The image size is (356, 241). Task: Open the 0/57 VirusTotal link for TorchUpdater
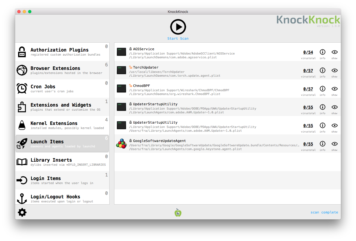308,71
